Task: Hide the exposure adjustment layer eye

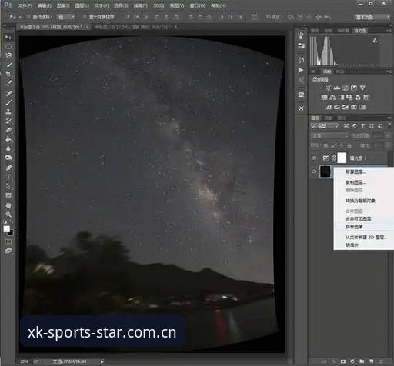Action: click(x=314, y=158)
